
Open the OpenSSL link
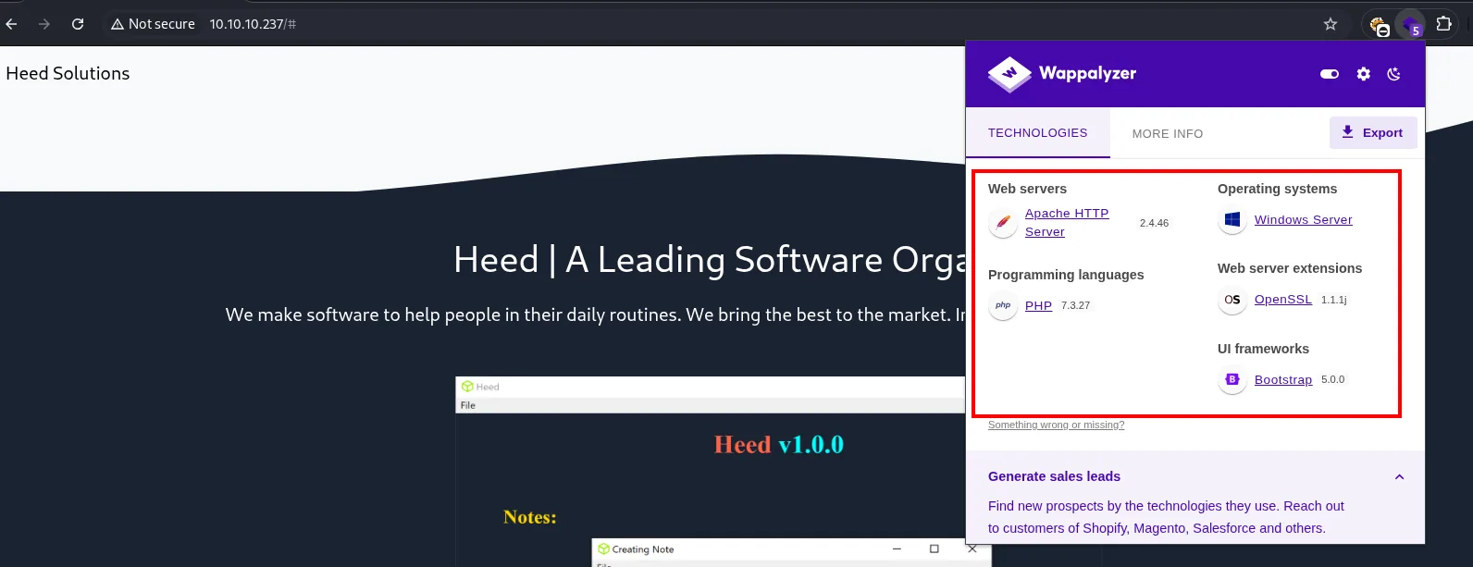tap(1283, 299)
